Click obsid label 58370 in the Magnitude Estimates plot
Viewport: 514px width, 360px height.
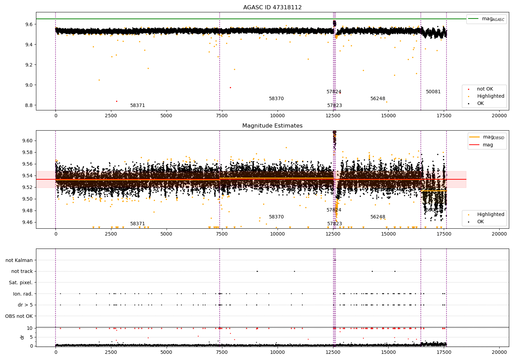pyautogui.click(x=277, y=217)
